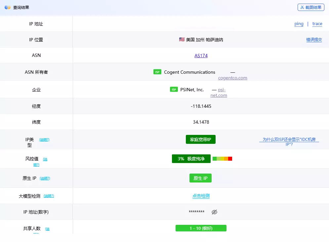Open the AS174 ASN link
This screenshot has width=329, height=242.
pyautogui.click(x=201, y=56)
